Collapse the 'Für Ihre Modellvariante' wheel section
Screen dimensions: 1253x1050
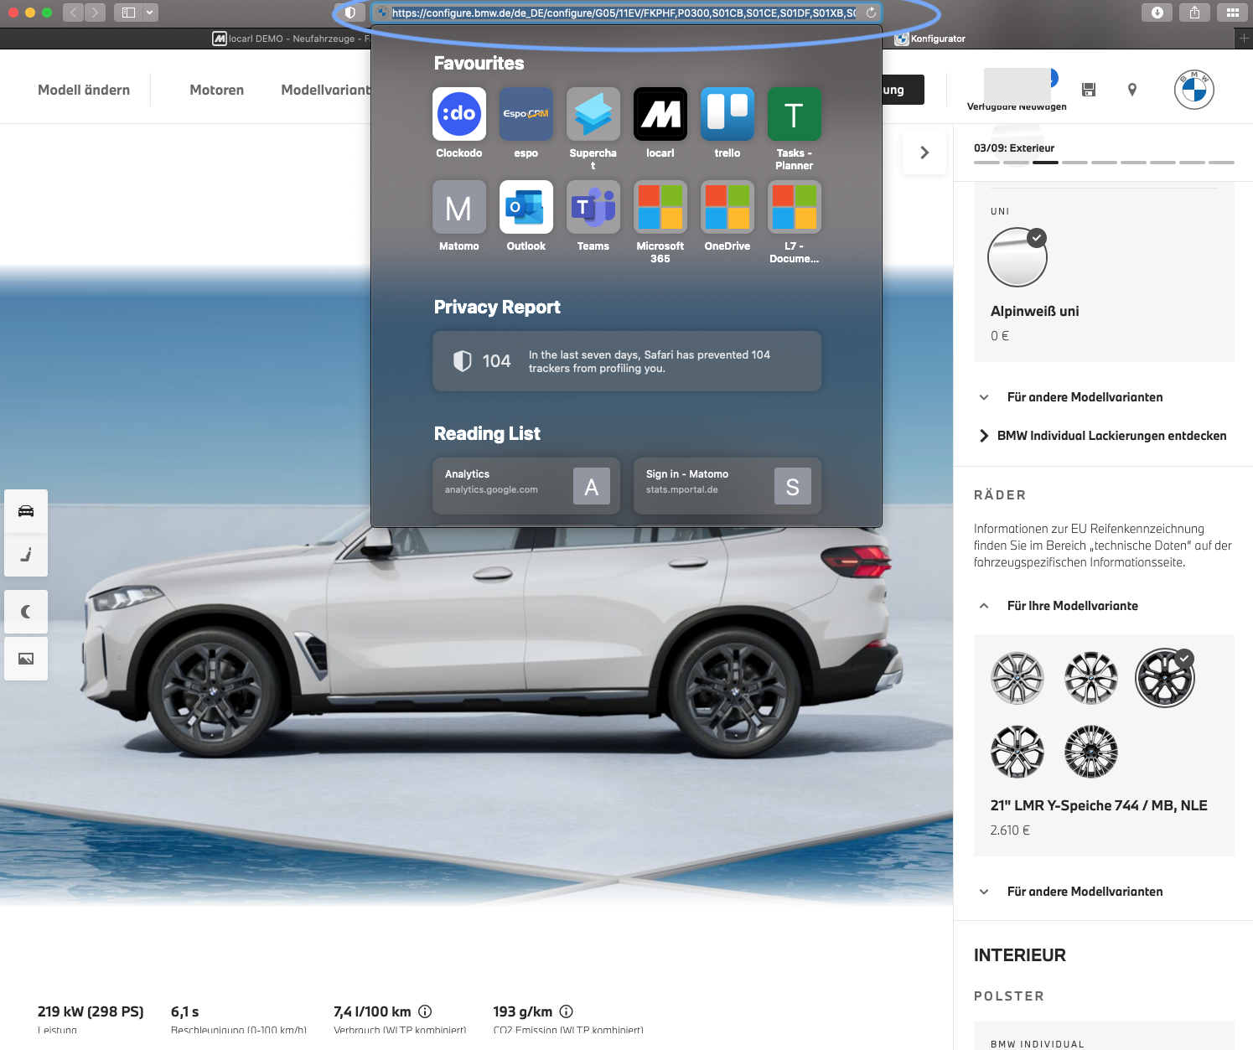pyautogui.click(x=984, y=606)
